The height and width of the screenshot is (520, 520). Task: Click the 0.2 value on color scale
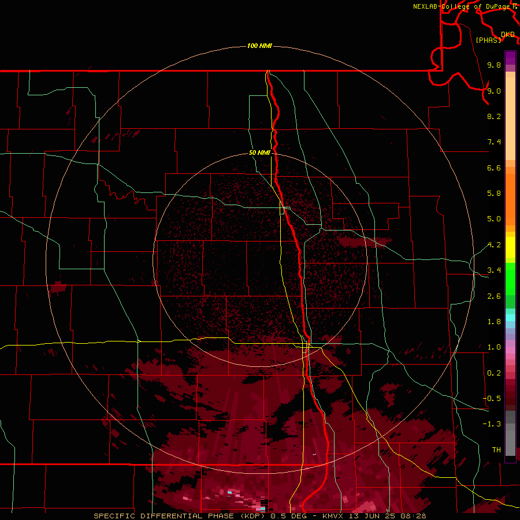pos(494,373)
